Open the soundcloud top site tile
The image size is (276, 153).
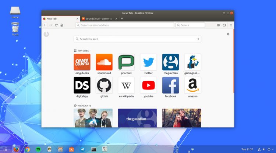[104, 62]
